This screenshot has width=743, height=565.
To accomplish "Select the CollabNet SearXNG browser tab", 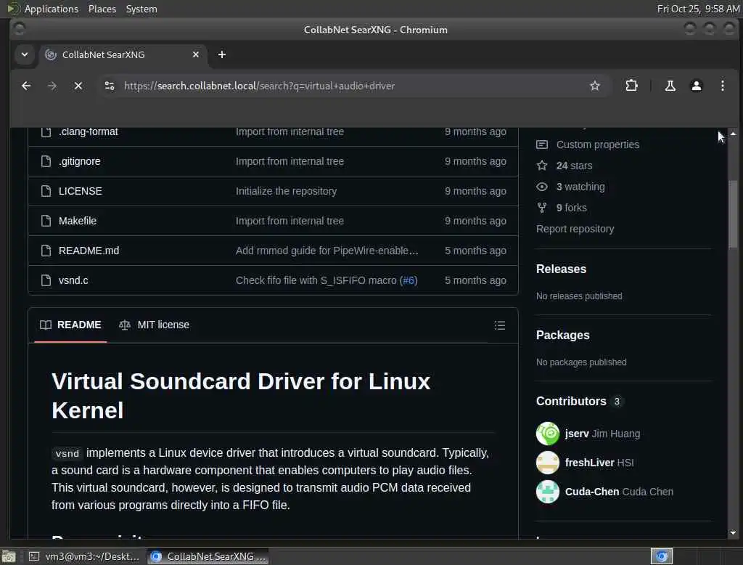I will (x=122, y=54).
